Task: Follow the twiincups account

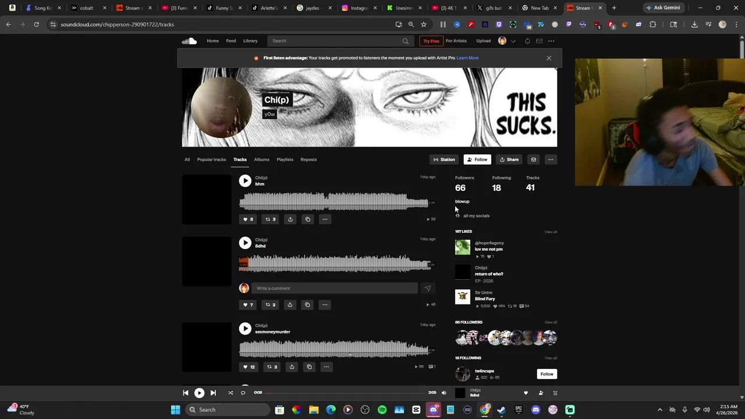Action: tap(547, 374)
